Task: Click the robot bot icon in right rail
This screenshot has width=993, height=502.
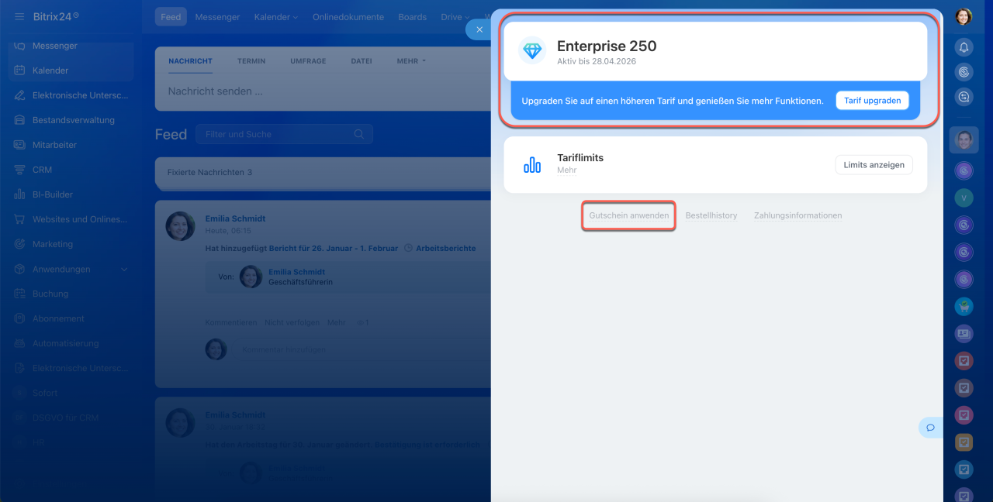Action: pos(964,306)
